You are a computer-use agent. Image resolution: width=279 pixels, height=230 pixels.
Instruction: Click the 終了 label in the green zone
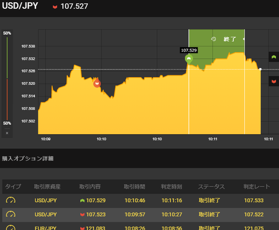coord(230,39)
